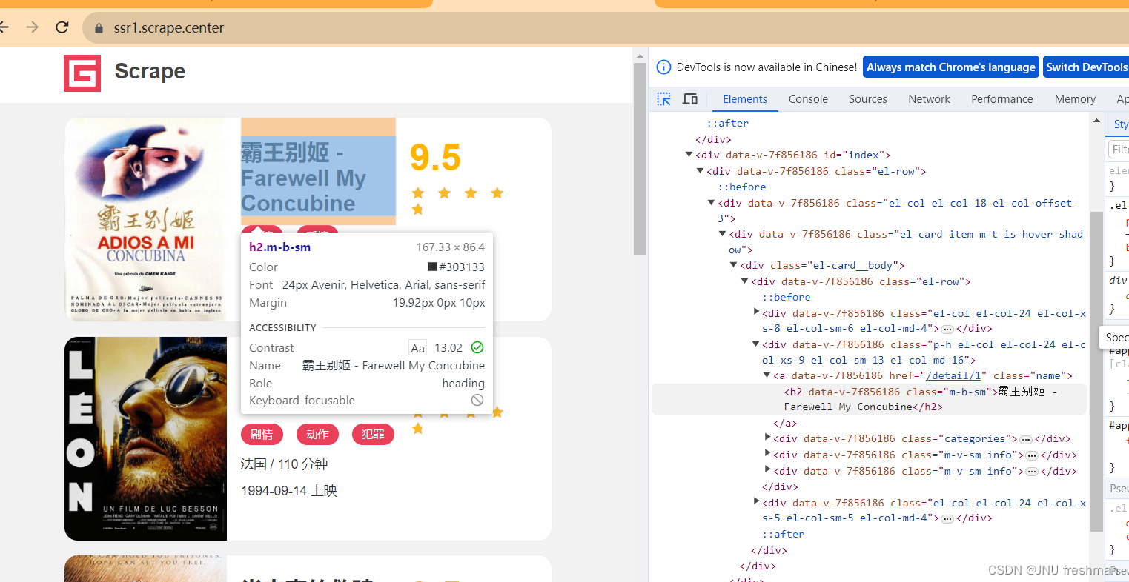Click ellipsis badge on categories div line
Screen dimensions: 1129x582
(1026, 439)
